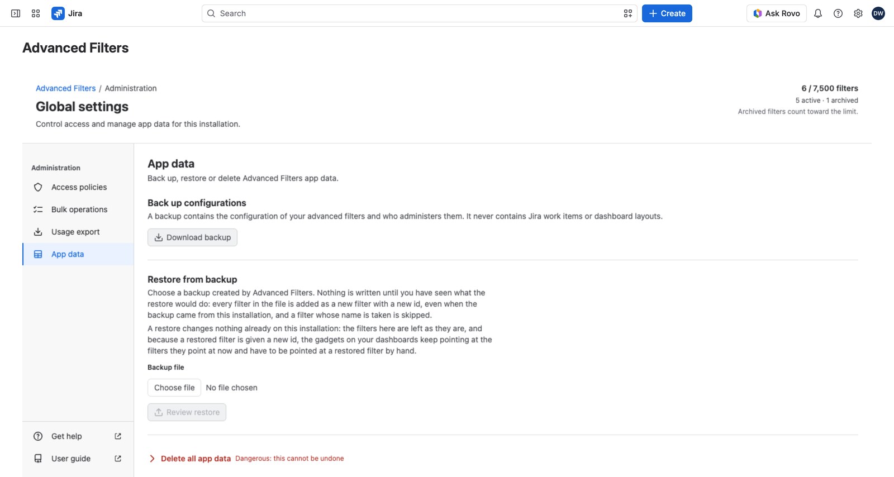The height and width of the screenshot is (477, 894).
Task: Click the "5 active · 1 archived" text
Action: (x=827, y=101)
